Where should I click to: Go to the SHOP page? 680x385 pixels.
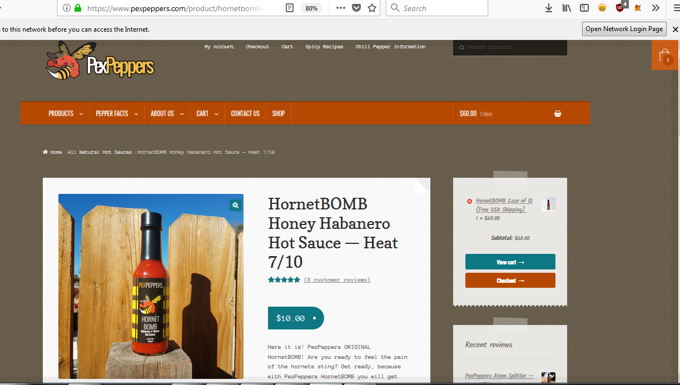279,113
